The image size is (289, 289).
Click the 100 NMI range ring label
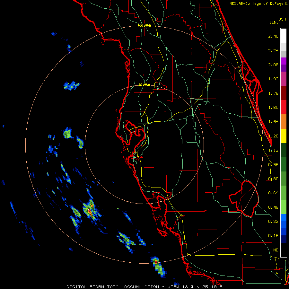[x=144, y=25]
